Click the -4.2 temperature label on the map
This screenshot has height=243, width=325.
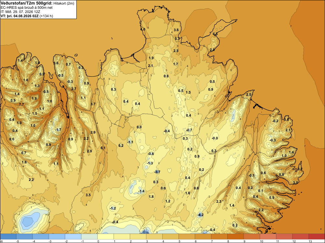[201, 215]
